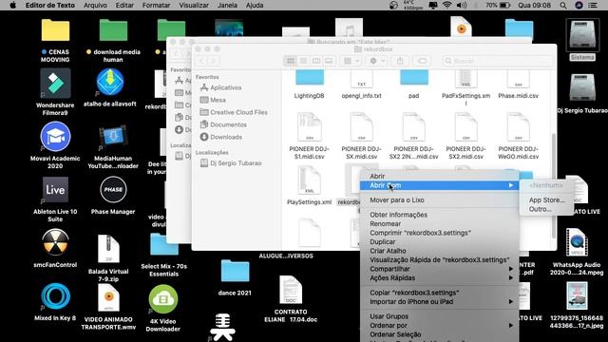The image size is (608, 342).
Task: Launch Ableton Live 10 Suite
Action: coord(55,190)
